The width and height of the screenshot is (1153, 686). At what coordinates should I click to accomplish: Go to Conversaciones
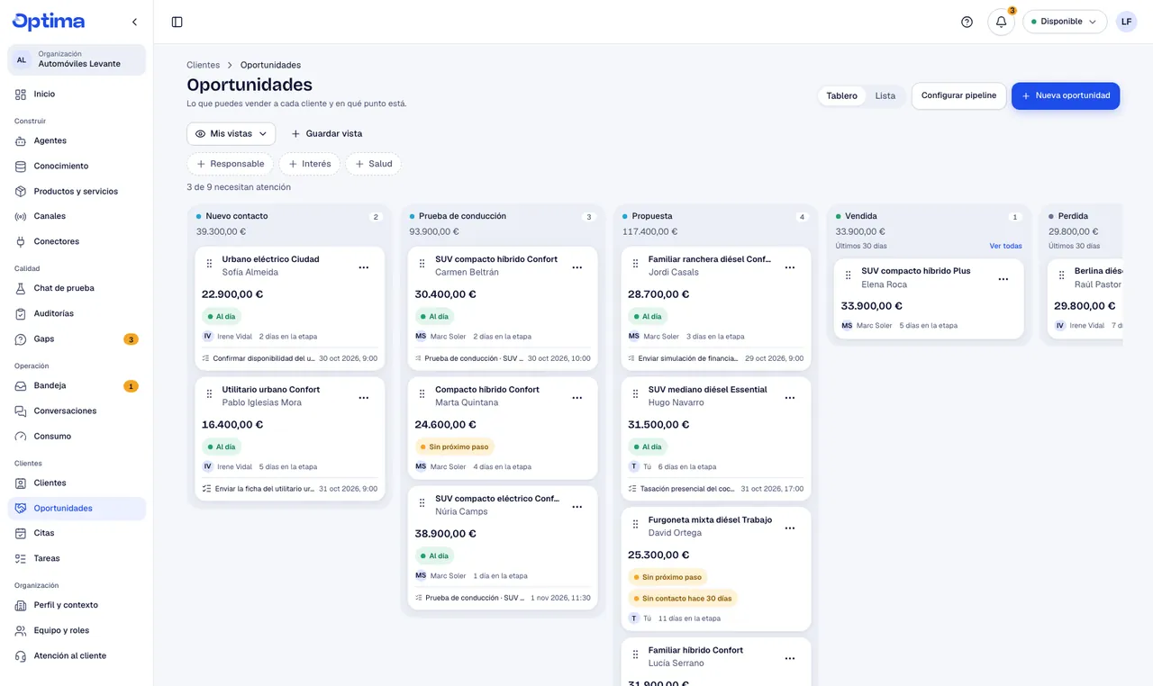(x=77, y=411)
